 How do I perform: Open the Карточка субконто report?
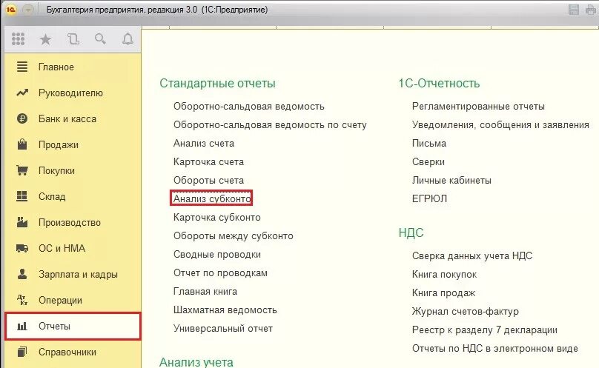tap(217, 218)
